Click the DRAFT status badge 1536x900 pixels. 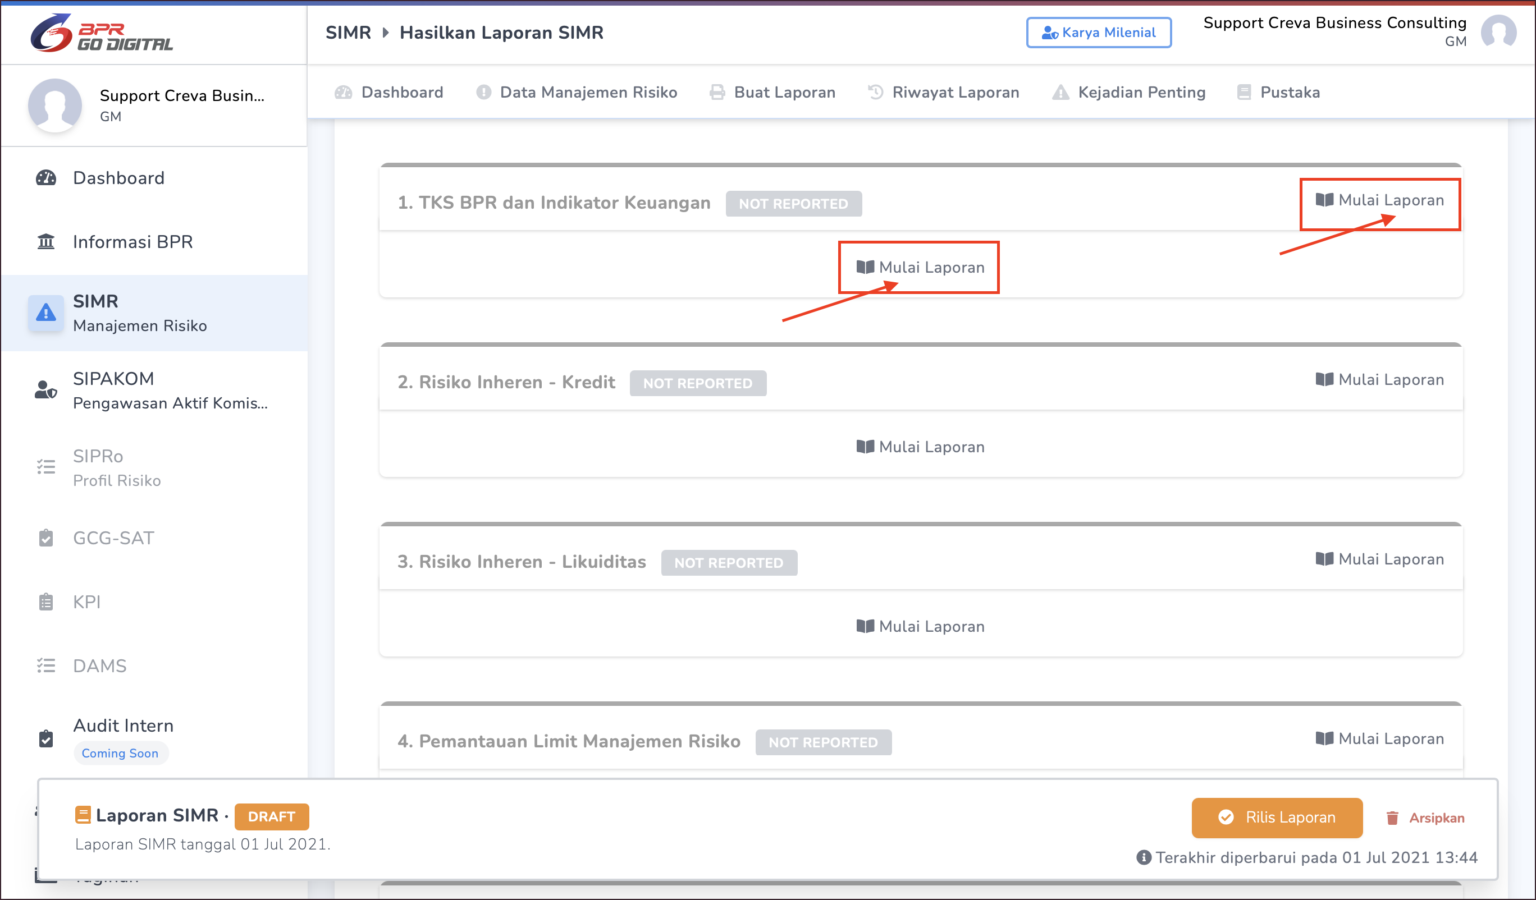coord(271,816)
